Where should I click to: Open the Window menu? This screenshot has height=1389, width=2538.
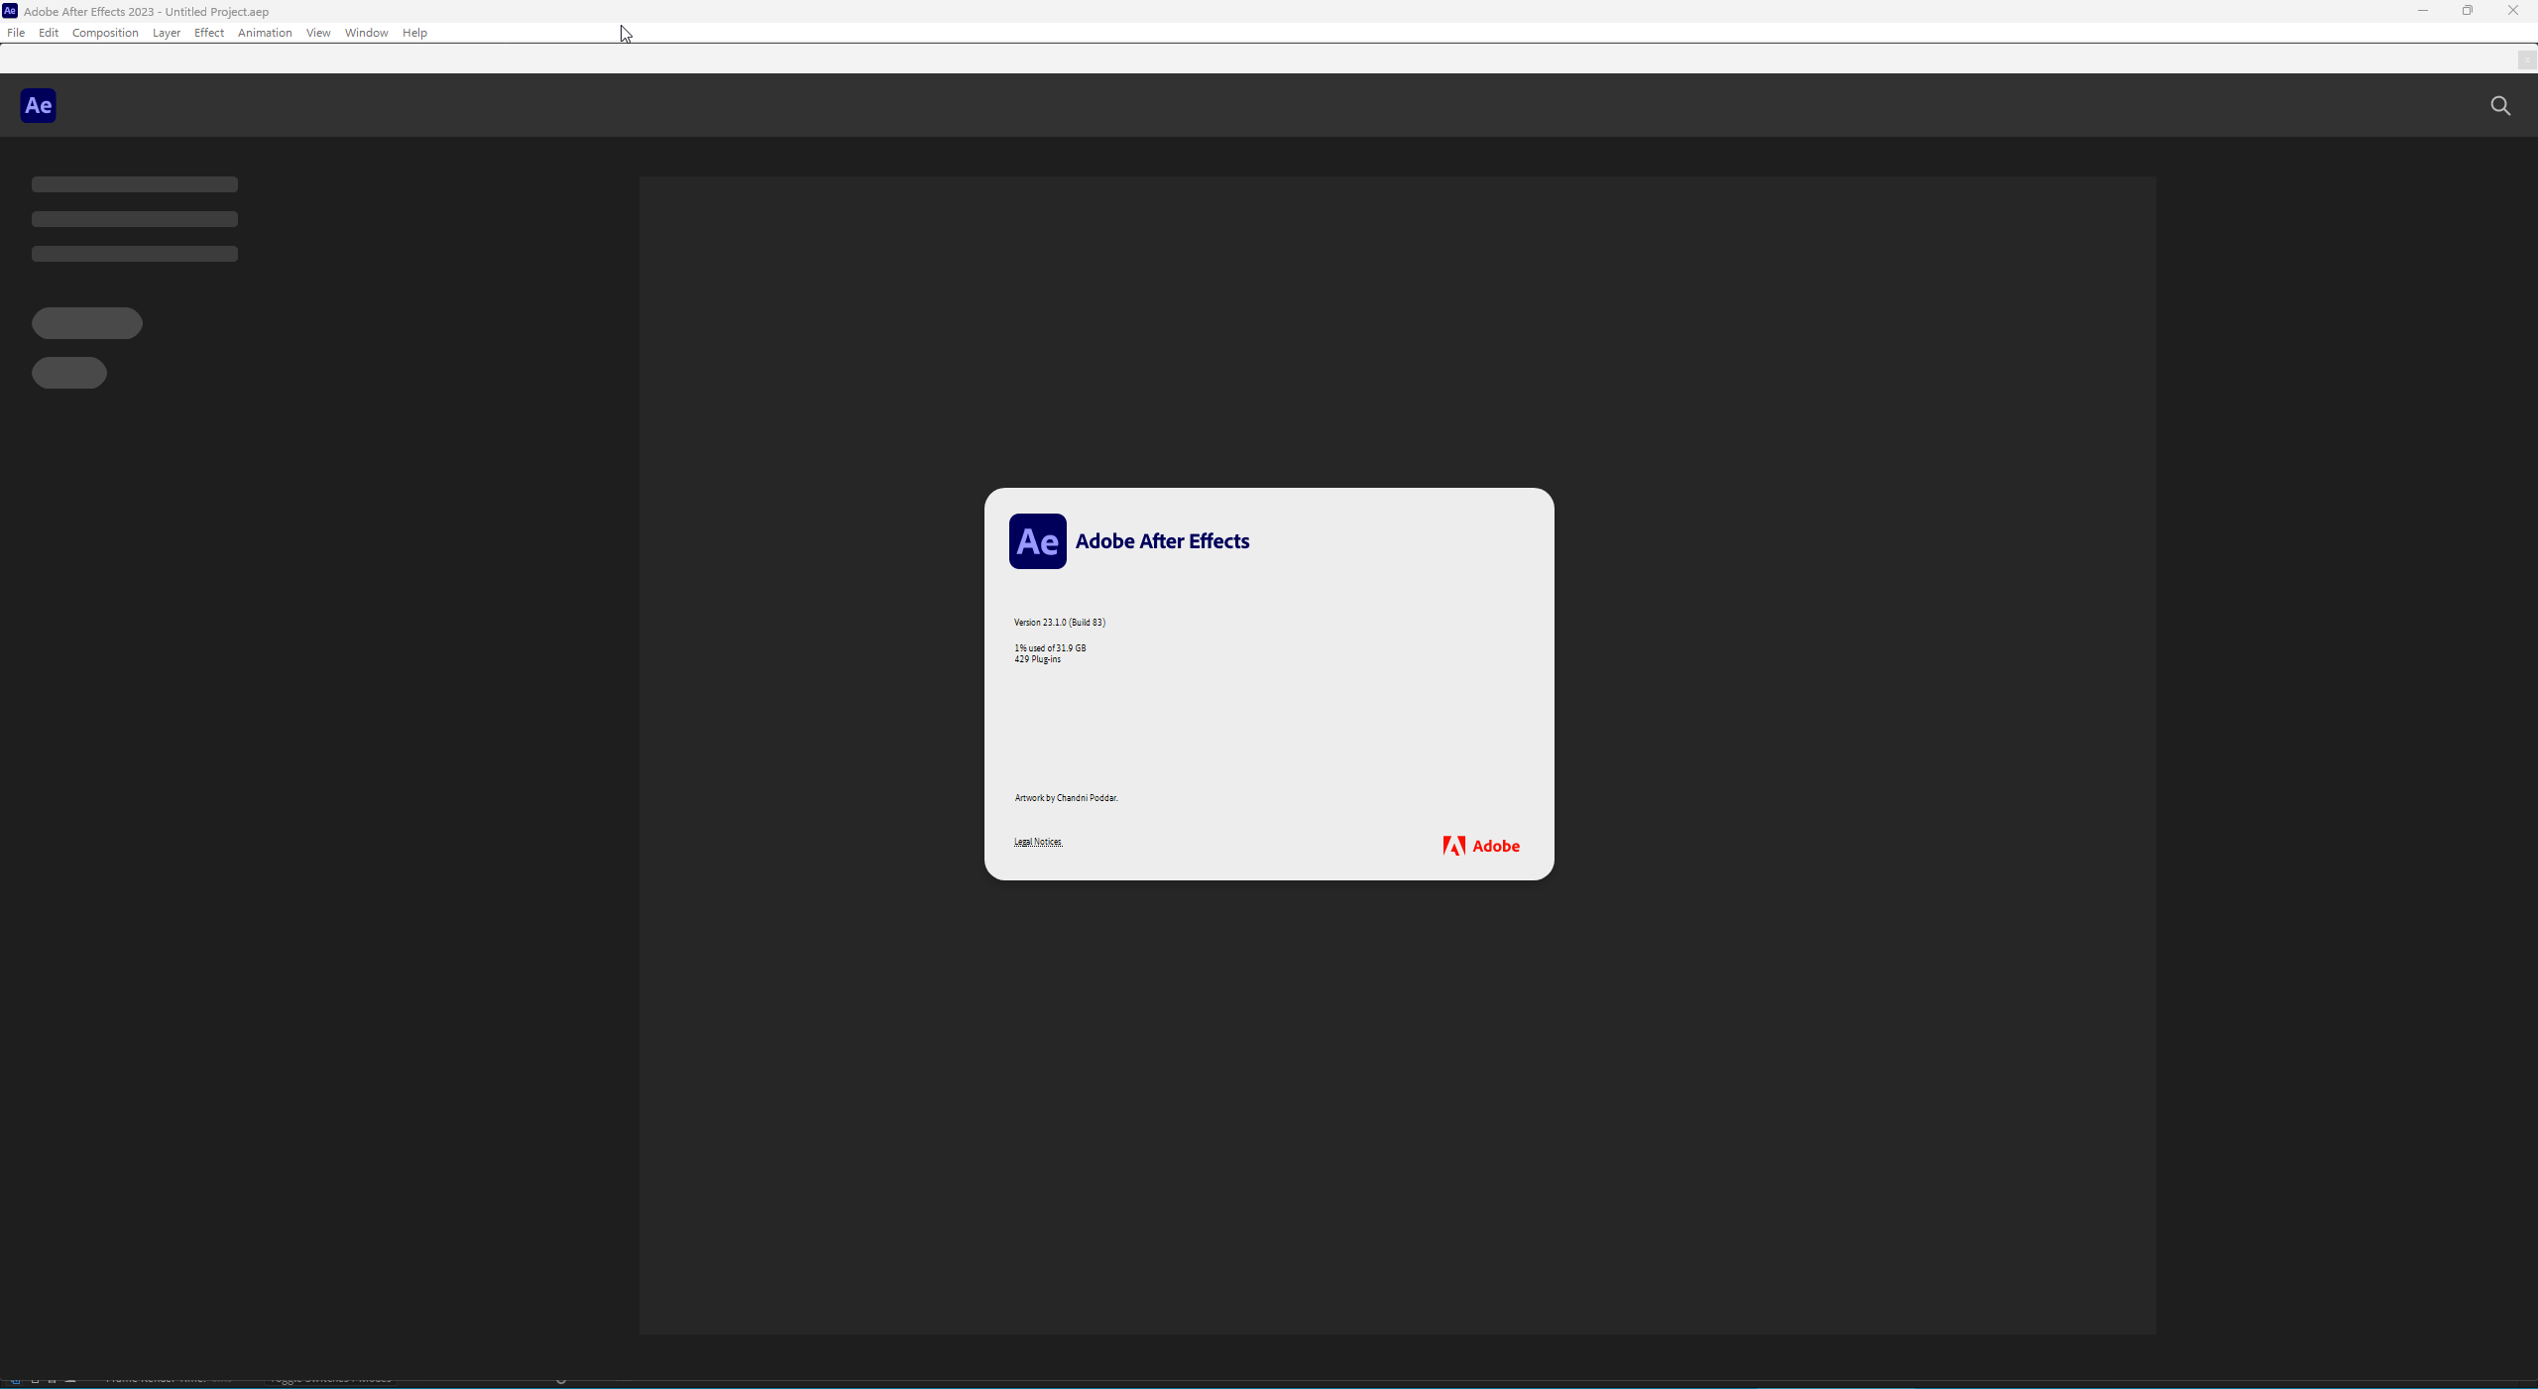pos(366,33)
